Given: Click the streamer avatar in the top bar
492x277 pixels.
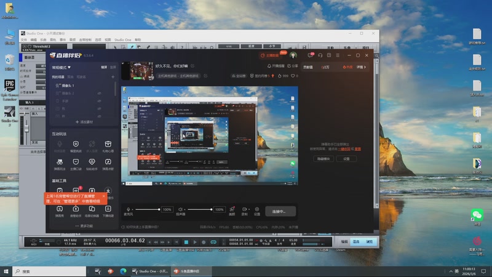Looking at the screenshot, I should click(x=293, y=55).
